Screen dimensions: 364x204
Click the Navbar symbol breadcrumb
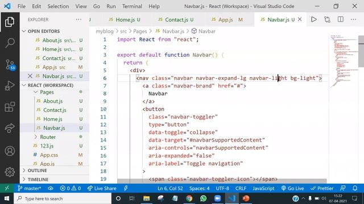pos(204,31)
